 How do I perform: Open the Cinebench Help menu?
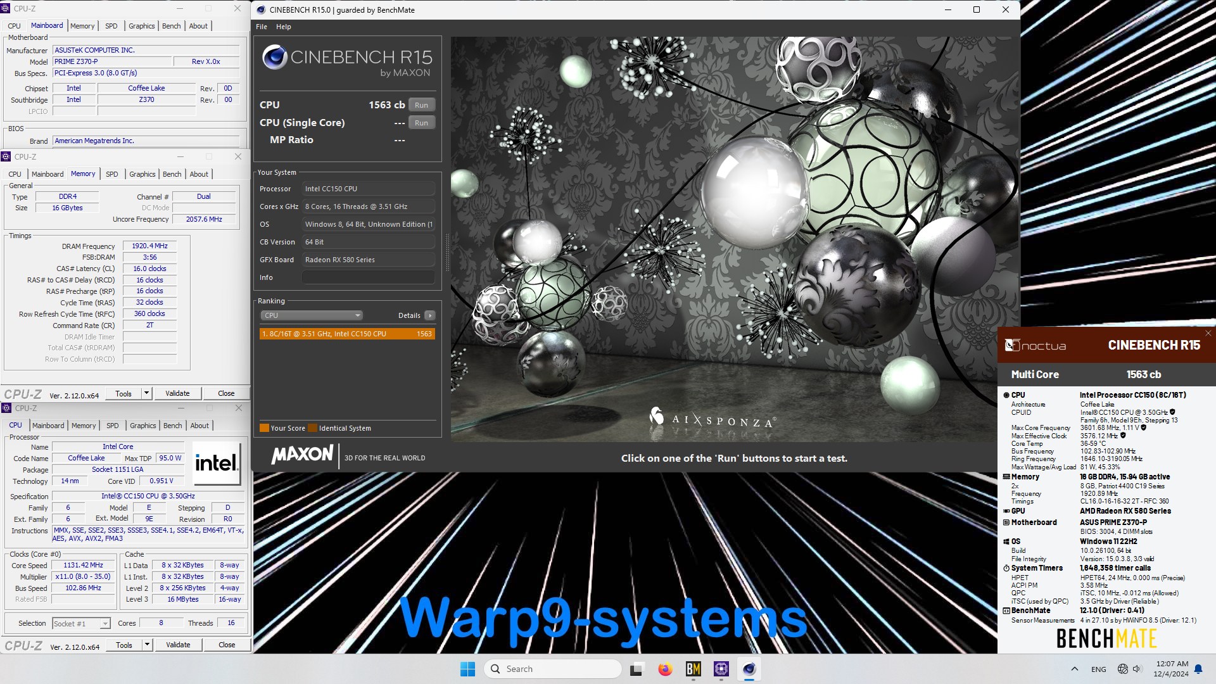tap(283, 27)
